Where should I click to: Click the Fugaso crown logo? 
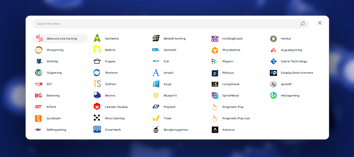pyautogui.click(x=97, y=61)
